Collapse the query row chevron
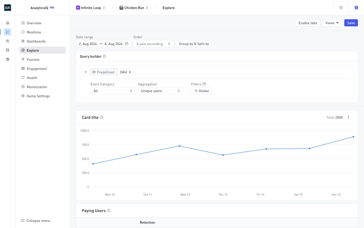This screenshot has width=364, height=228. pyautogui.click(x=86, y=72)
